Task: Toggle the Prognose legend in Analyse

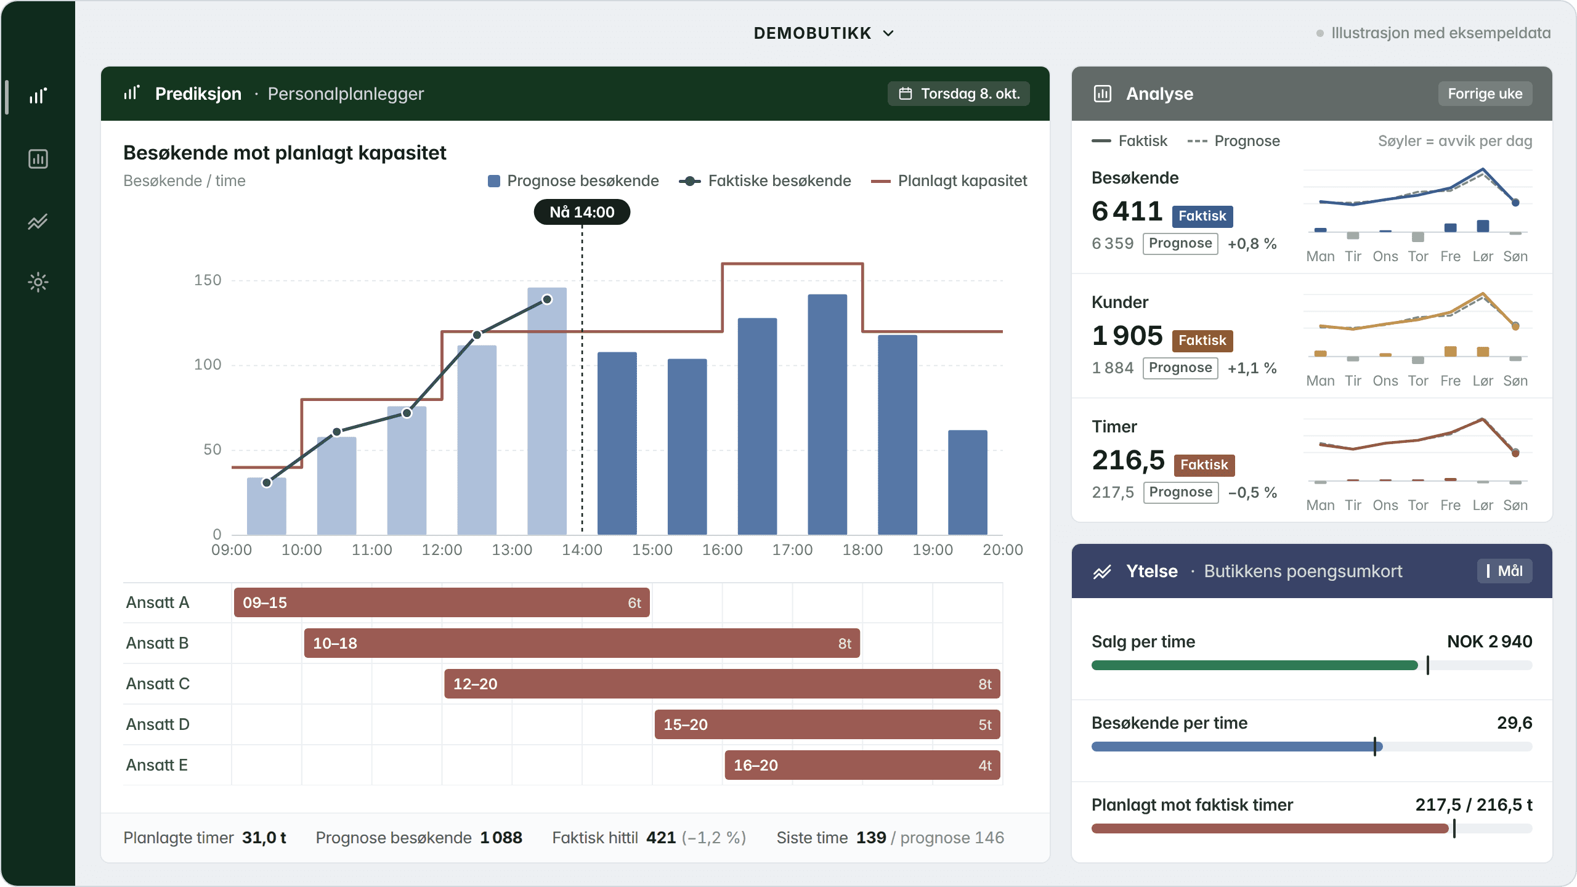Action: tap(1233, 141)
